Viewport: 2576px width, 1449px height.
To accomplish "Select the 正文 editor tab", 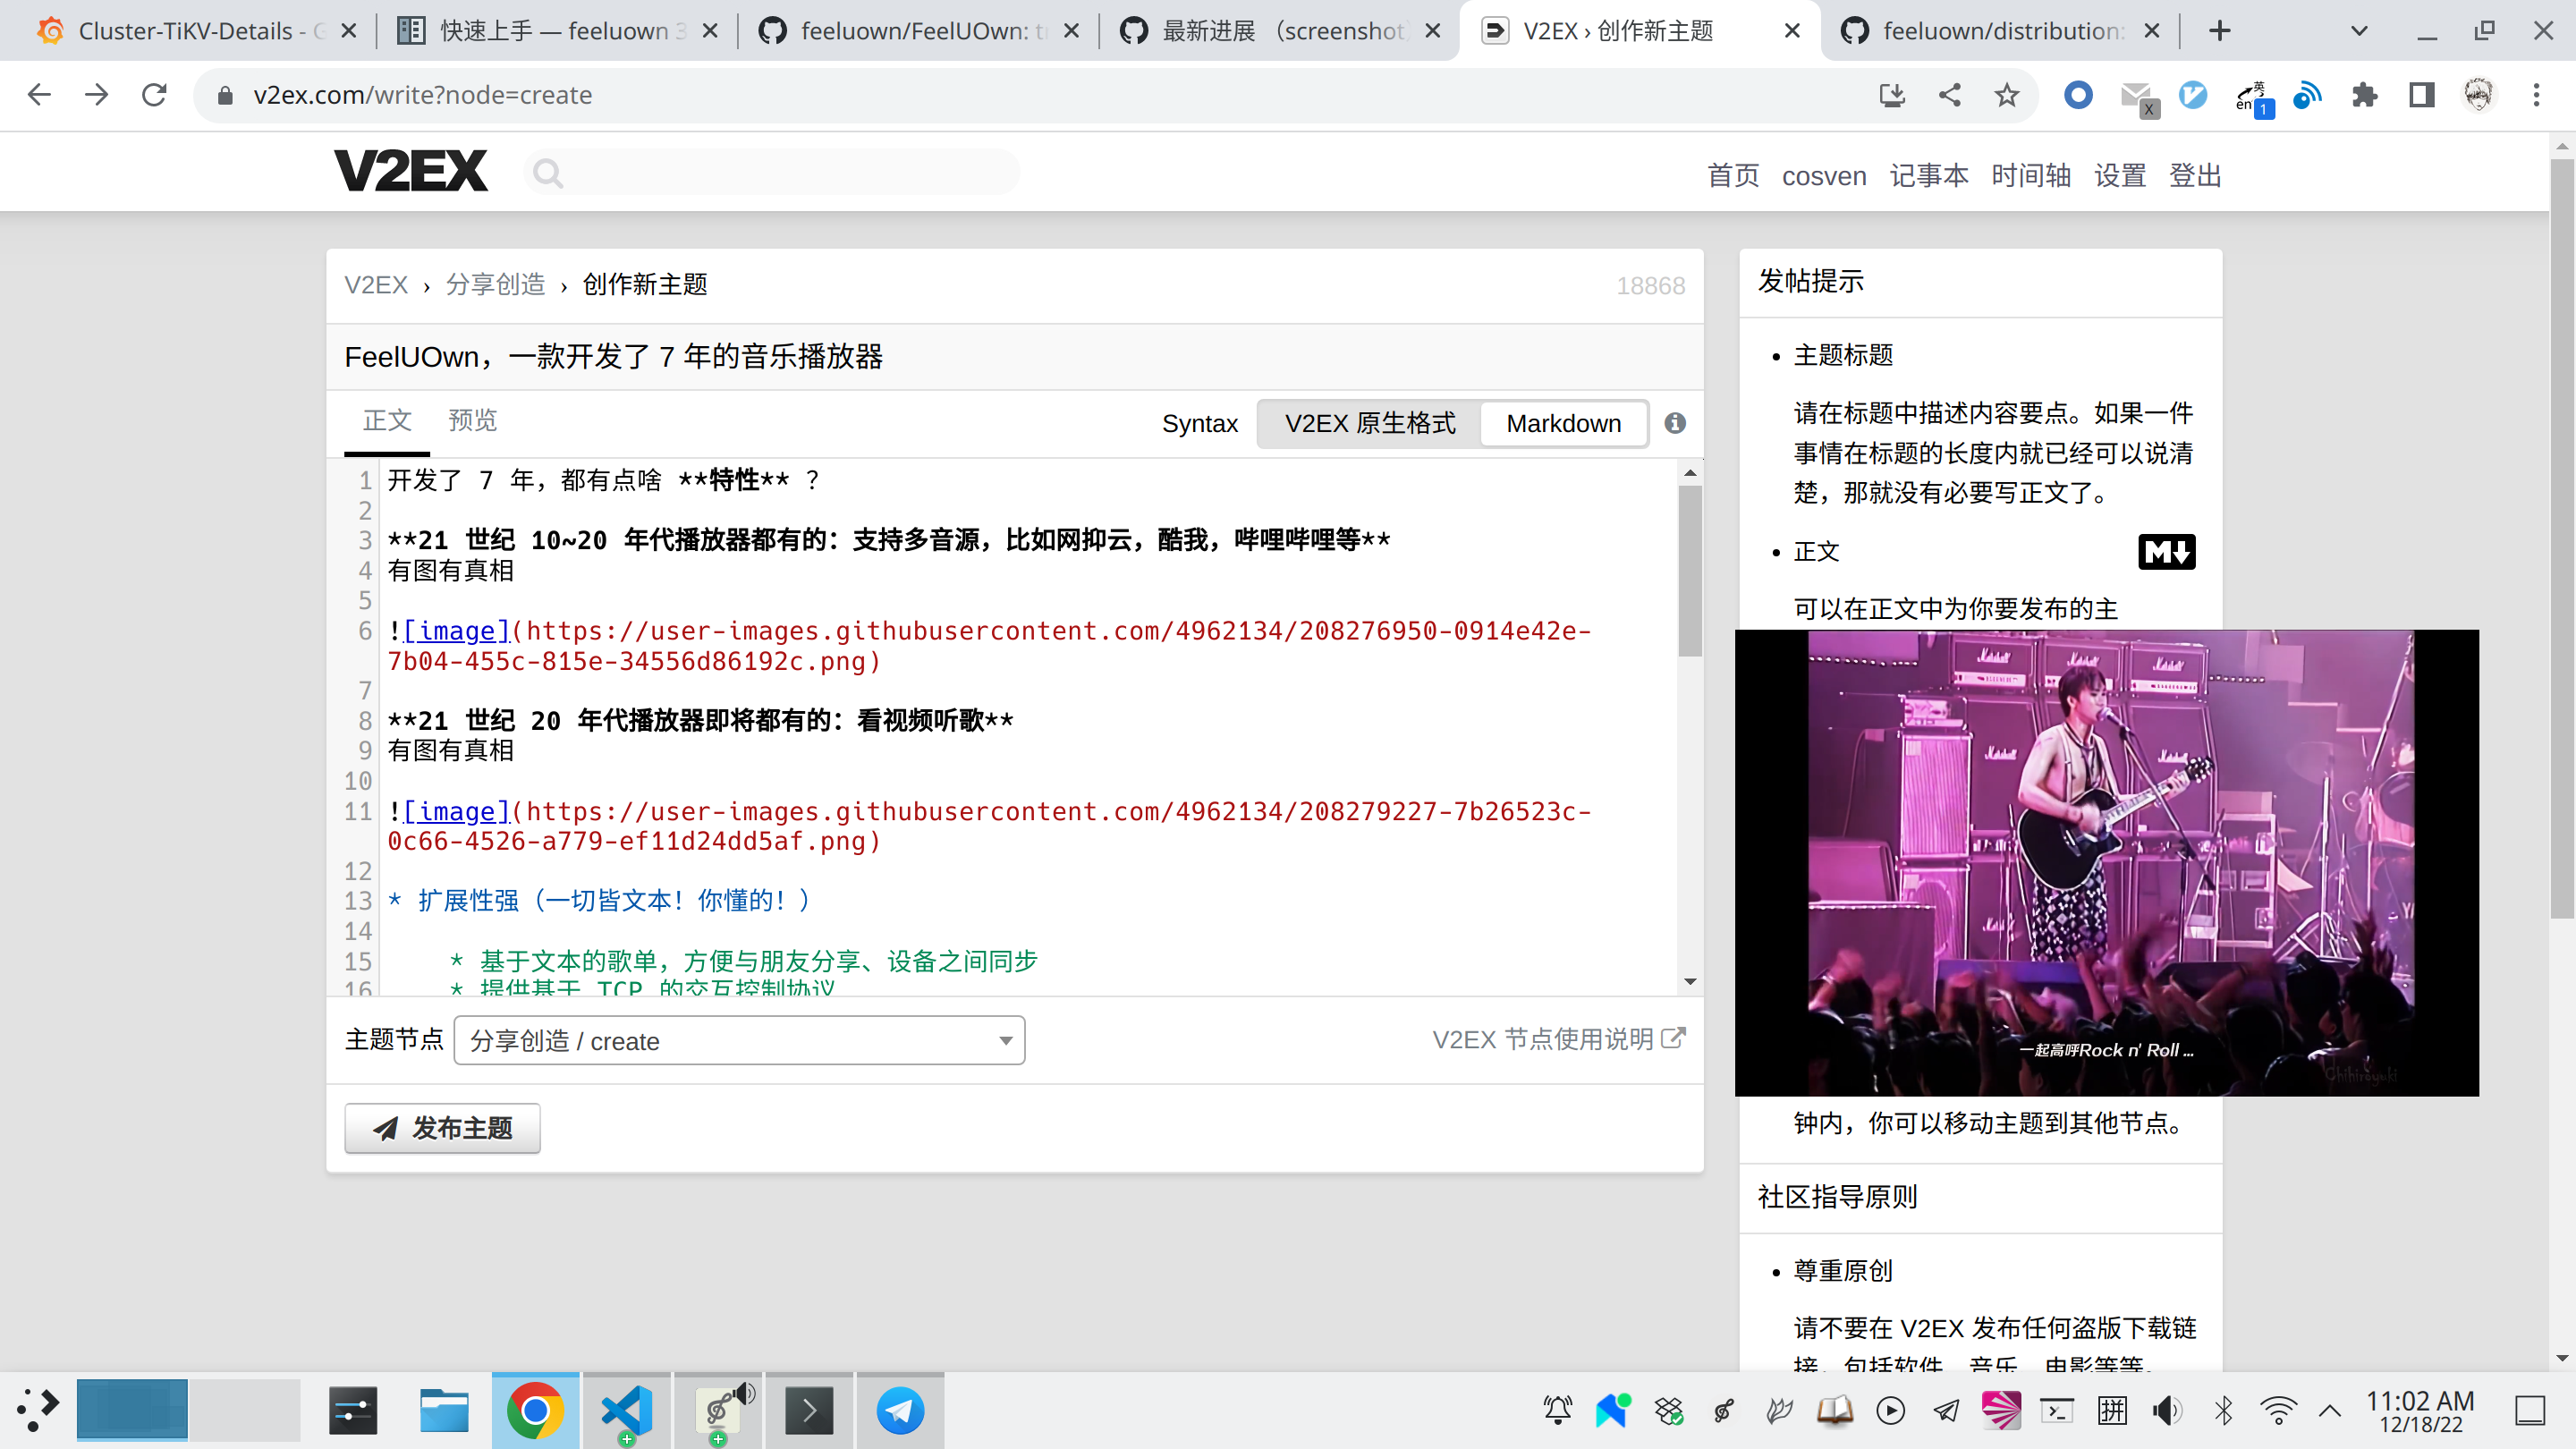I will 387,420.
